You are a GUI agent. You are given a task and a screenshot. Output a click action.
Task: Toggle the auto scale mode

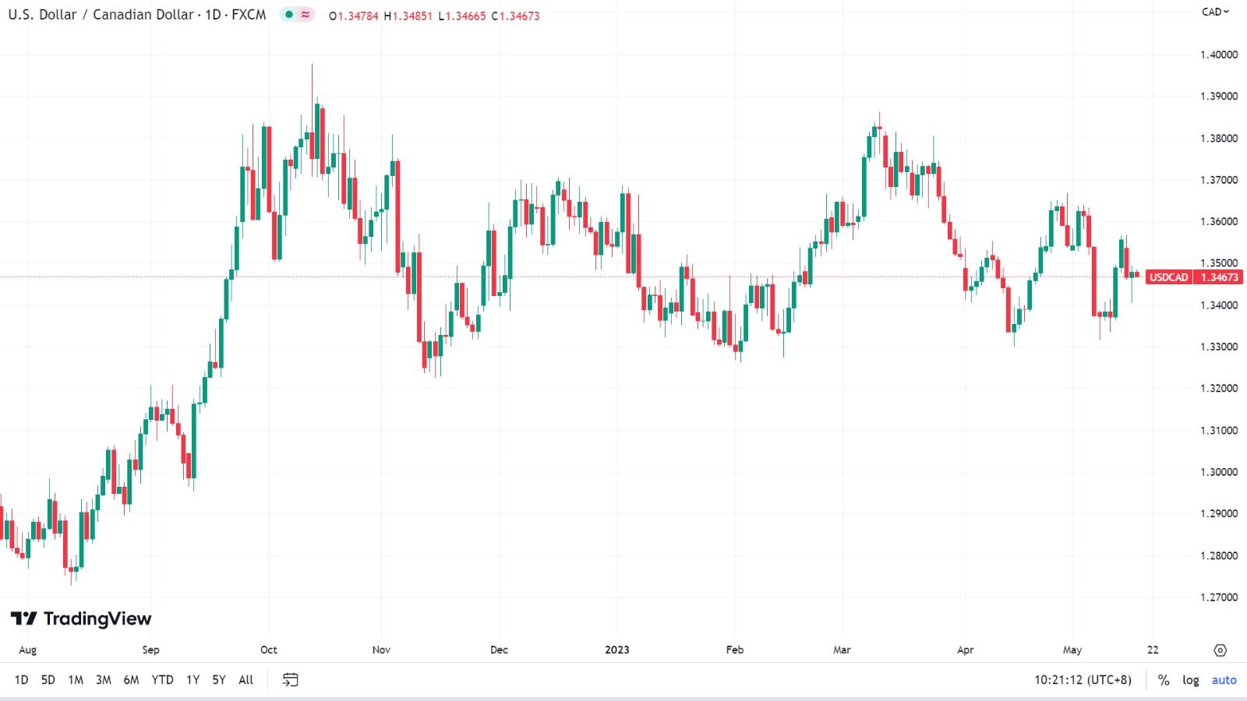pos(1224,680)
